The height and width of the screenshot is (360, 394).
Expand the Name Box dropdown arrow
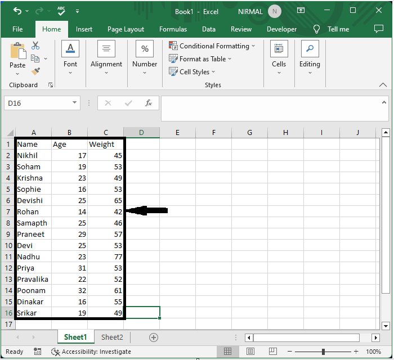(74, 102)
